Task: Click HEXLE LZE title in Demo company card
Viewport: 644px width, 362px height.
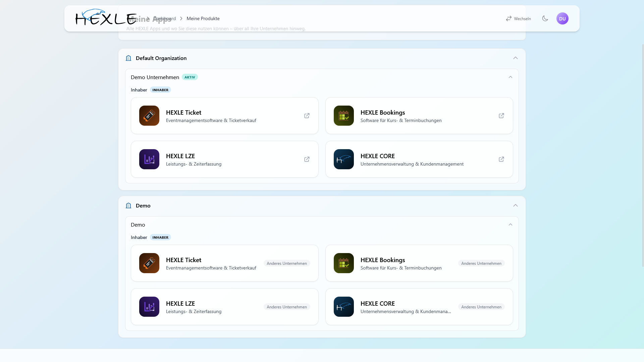Action: 180,303
